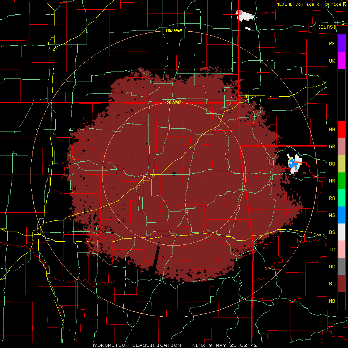Click the 'BI' legend label
Image resolution: width=348 pixels, height=348 pixels.
pyautogui.click(x=332, y=284)
